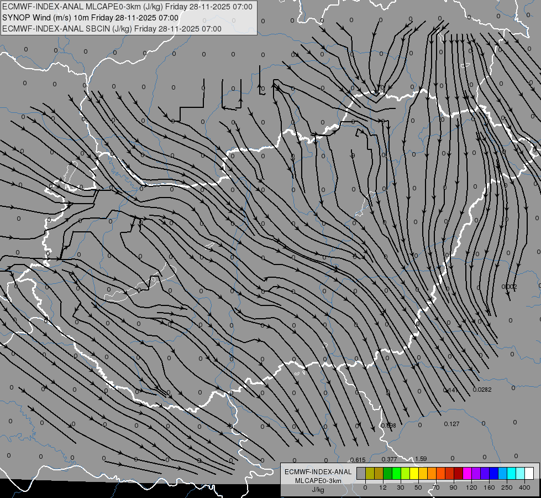Click the legend tick label '400'
The width and height of the screenshot is (541, 498).
(524, 487)
